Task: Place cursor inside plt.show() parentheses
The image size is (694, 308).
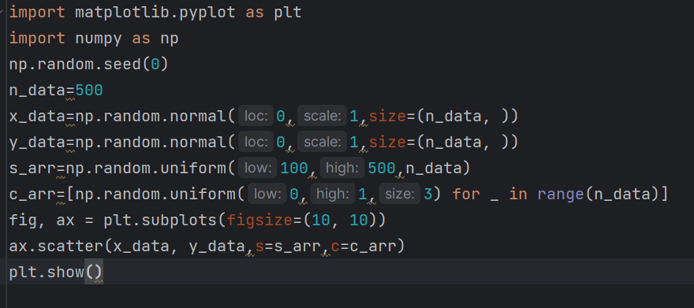Action: point(94,272)
